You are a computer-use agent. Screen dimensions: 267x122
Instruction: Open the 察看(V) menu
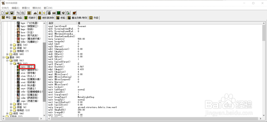pyautogui.click(x=26, y=8)
